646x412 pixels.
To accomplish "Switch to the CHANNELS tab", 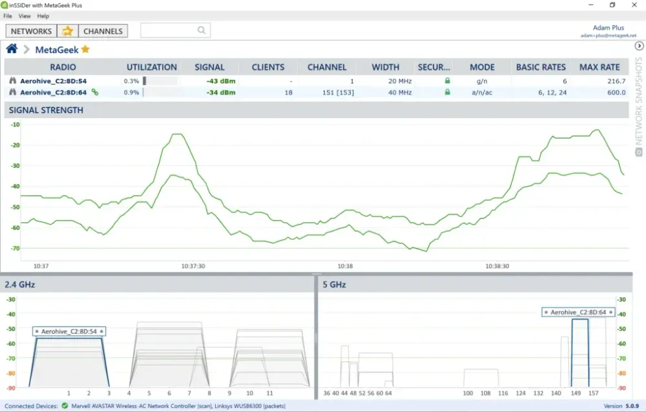I will [x=102, y=30].
